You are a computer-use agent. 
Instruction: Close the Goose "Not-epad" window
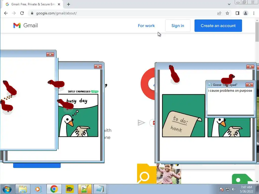click(249, 85)
